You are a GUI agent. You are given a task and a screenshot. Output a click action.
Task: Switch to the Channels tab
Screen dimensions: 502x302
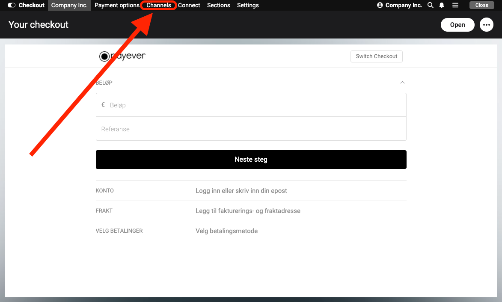click(x=159, y=5)
